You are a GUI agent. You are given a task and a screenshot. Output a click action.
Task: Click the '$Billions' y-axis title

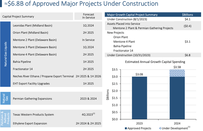108,95
